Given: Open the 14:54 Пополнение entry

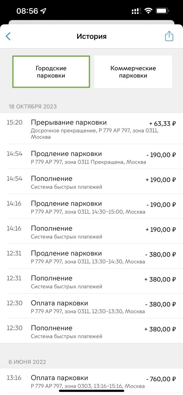Looking at the screenshot, I should click(91, 182).
